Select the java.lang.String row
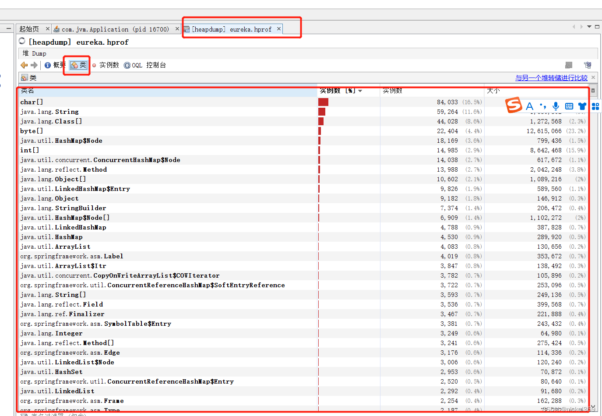The image size is (602, 416). click(x=304, y=112)
